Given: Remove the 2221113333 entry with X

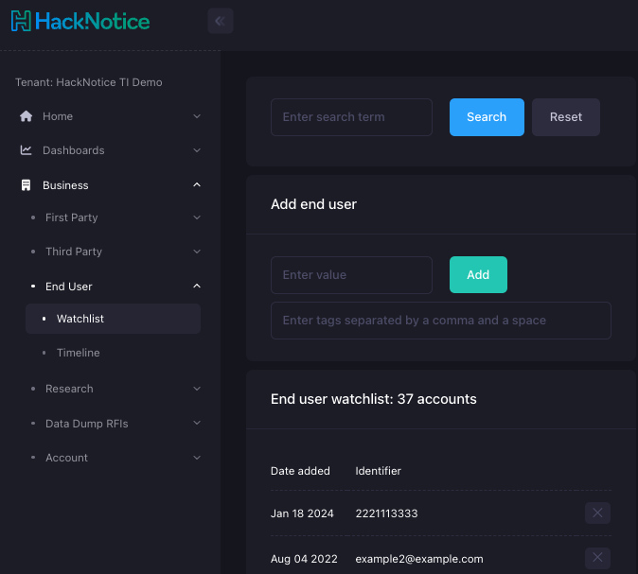Looking at the screenshot, I should pyautogui.click(x=597, y=513).
